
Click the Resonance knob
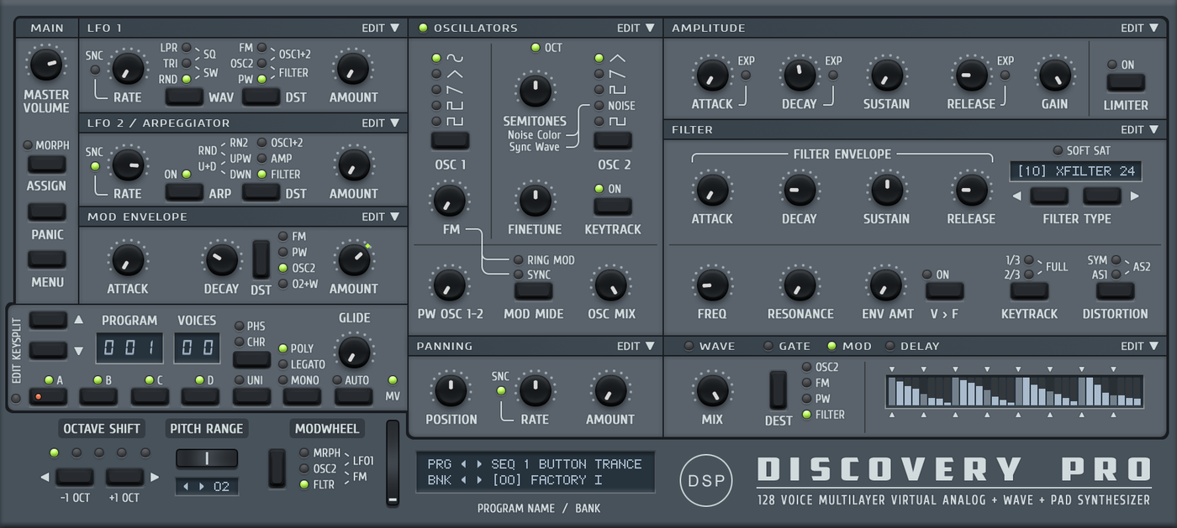click(800, 285)
